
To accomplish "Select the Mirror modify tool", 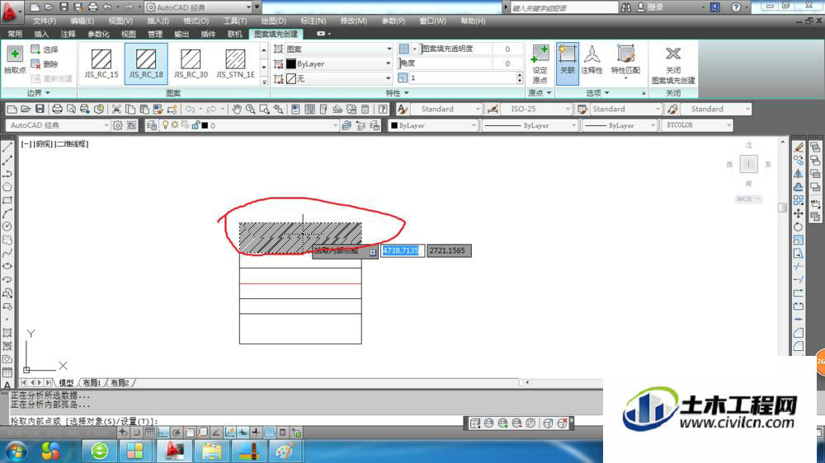I will click(799, 174).
